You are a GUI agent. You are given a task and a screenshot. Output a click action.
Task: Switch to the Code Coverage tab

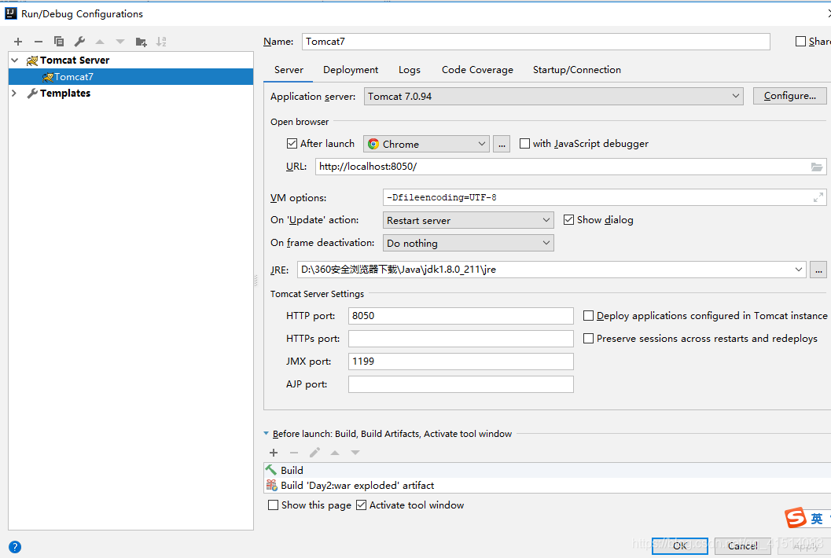pos(477,70)
